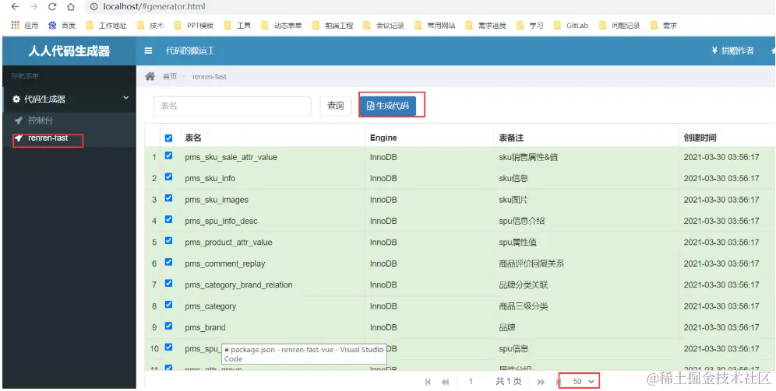Uncheck the pms_spu_info_desc row checkbox
The width and height of the screenshot is (776, 391).
[x=169, y=218]
